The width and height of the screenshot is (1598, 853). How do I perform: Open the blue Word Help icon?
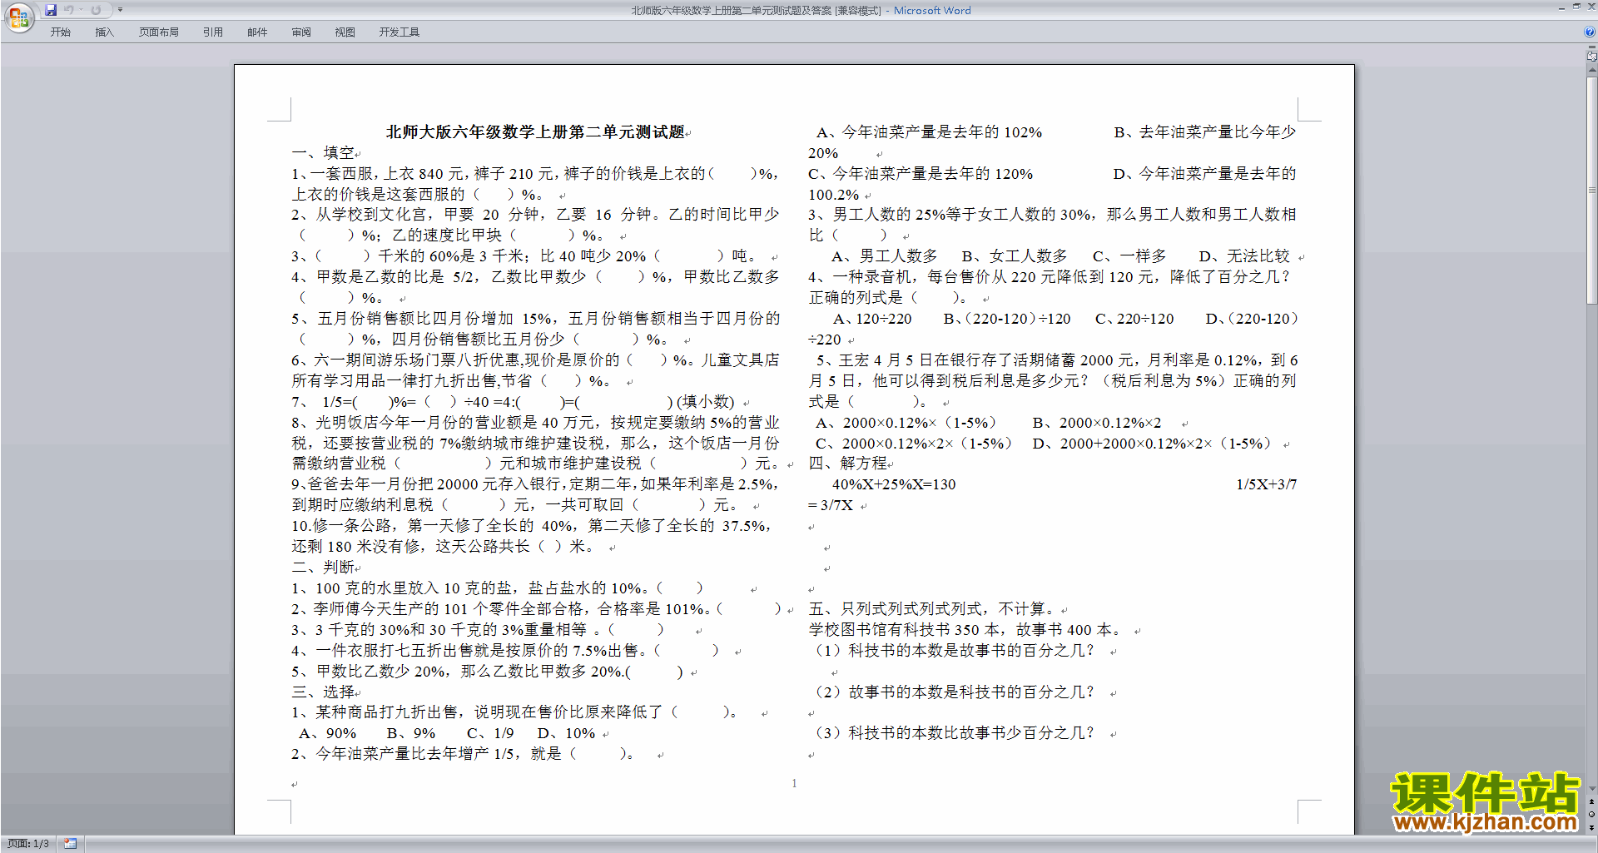click(x=1590, y=32)
